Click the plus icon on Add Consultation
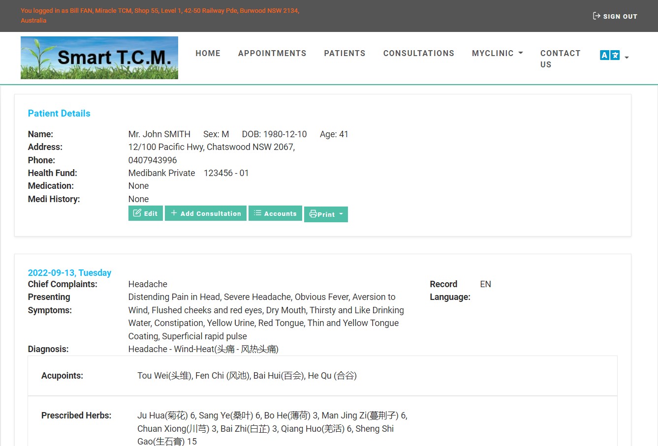 pos(174,213)
